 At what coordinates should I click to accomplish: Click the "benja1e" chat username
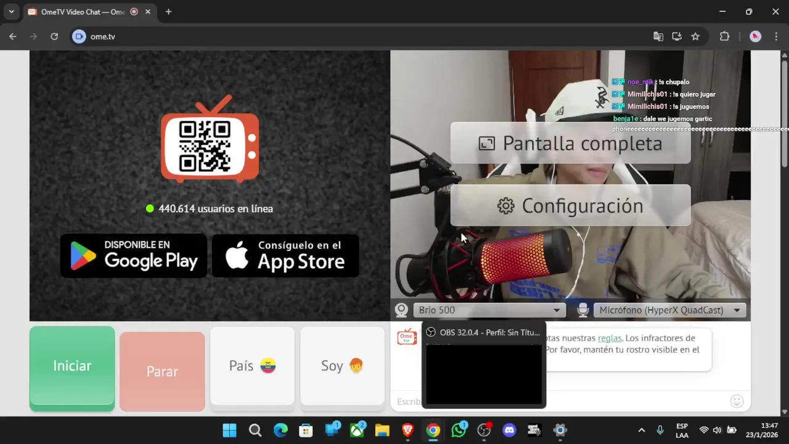pos(626,119)
